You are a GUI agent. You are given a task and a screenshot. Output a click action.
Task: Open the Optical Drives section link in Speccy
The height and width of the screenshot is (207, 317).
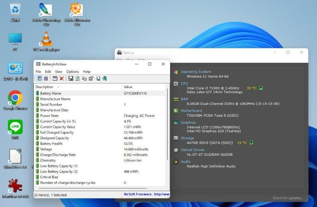click(x=192, y=150)
